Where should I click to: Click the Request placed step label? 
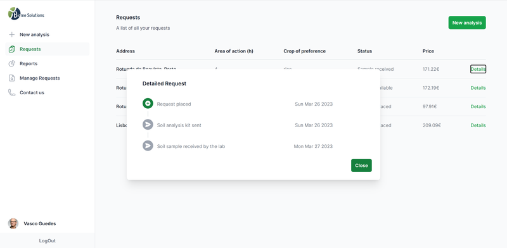pyautogui.click(x=174, y=104)
